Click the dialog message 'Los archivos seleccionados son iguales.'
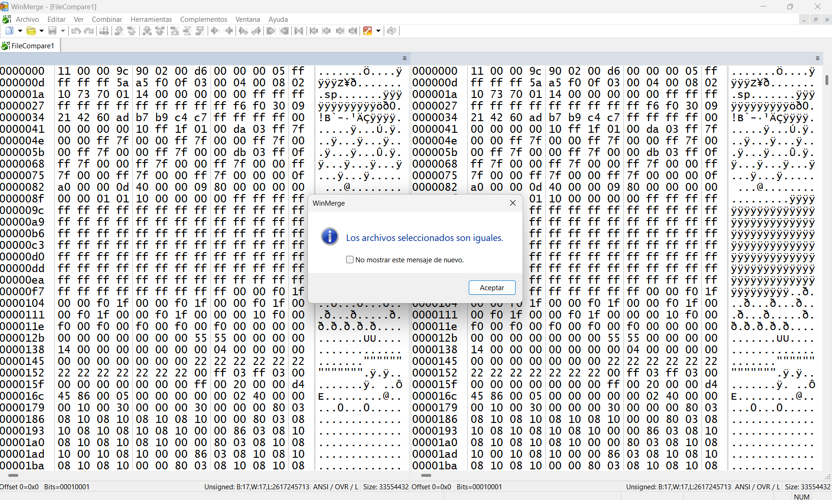The width and height of the screenshot is (832, 500). point(425,238)
